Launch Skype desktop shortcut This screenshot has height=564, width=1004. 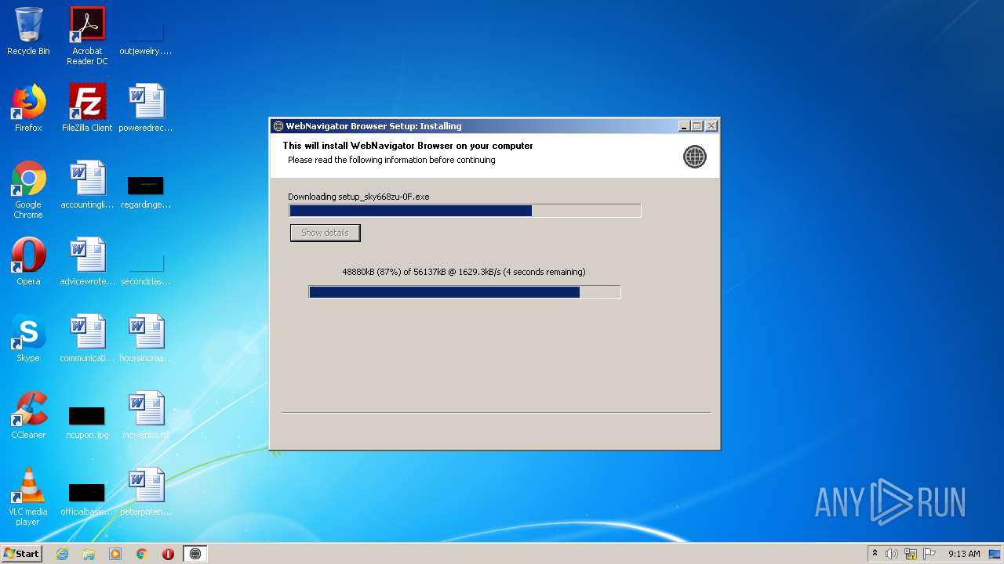point(28,338)
